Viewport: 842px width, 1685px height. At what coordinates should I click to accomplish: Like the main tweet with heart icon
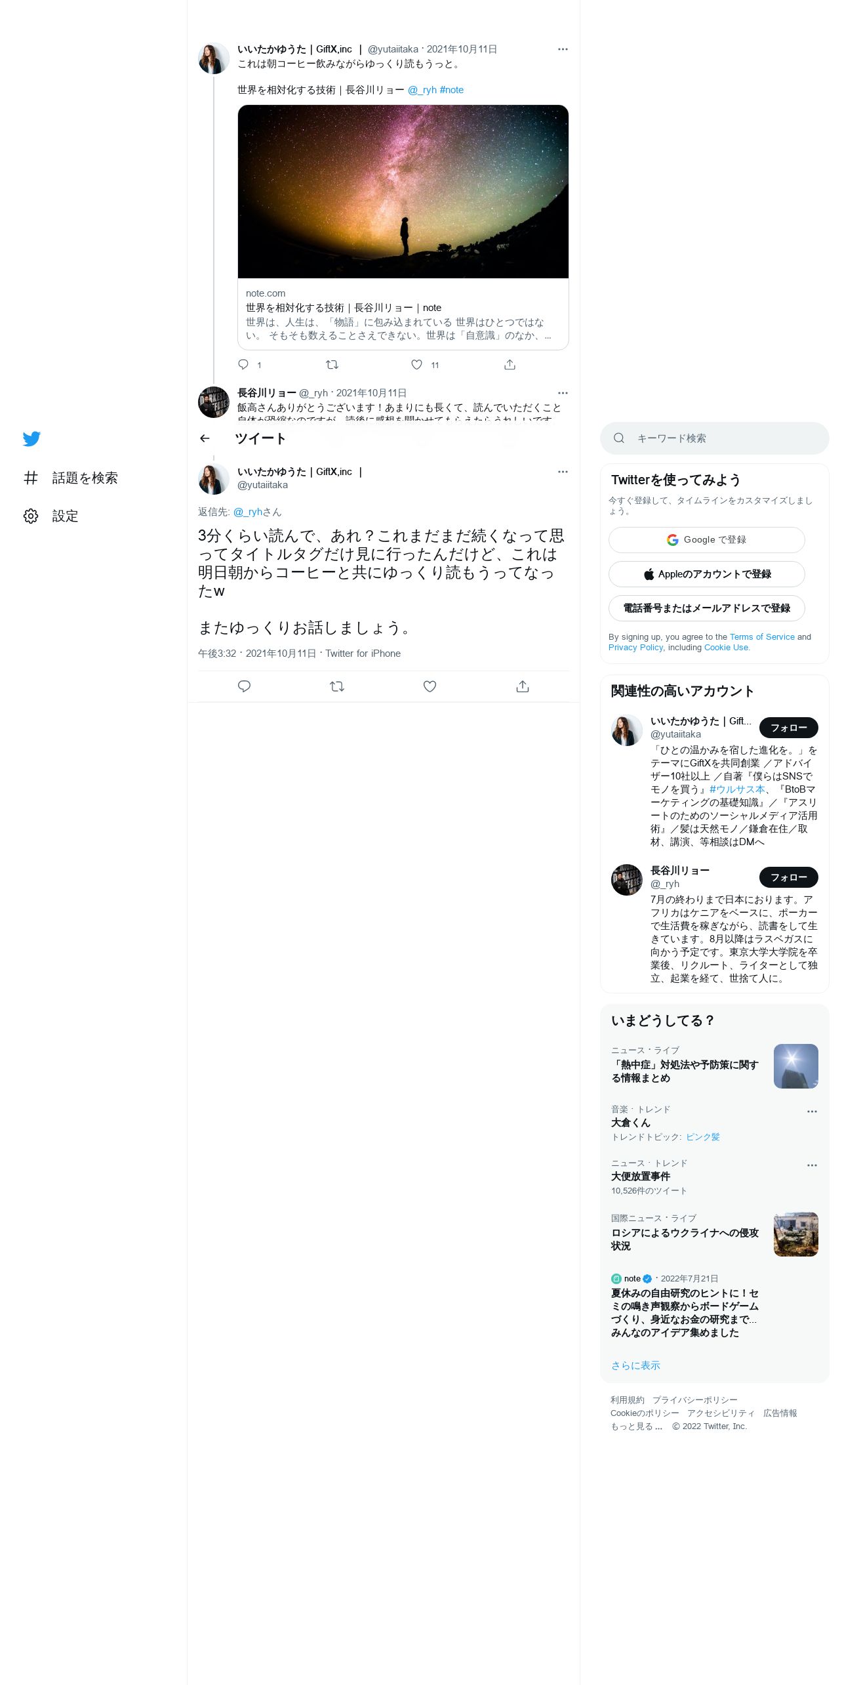click(x=430, y=686)
